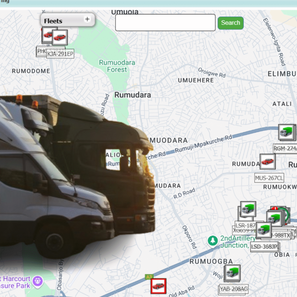Image resolution: width=297 pixels, height=297 pixels.
Task: Click the Port Harcourt Pleasure Park purple pin
Action: pos(38,282)
